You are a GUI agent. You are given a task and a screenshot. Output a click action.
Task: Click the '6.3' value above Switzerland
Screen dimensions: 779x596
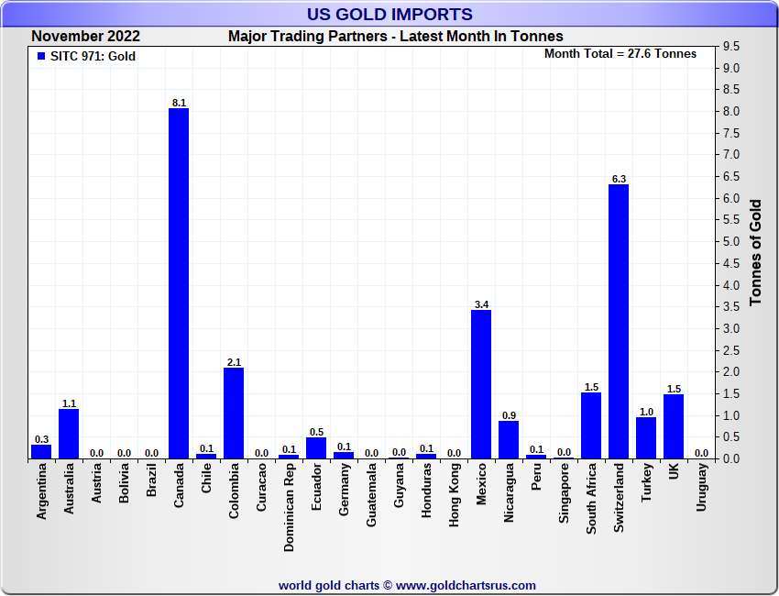coord(619,179)
